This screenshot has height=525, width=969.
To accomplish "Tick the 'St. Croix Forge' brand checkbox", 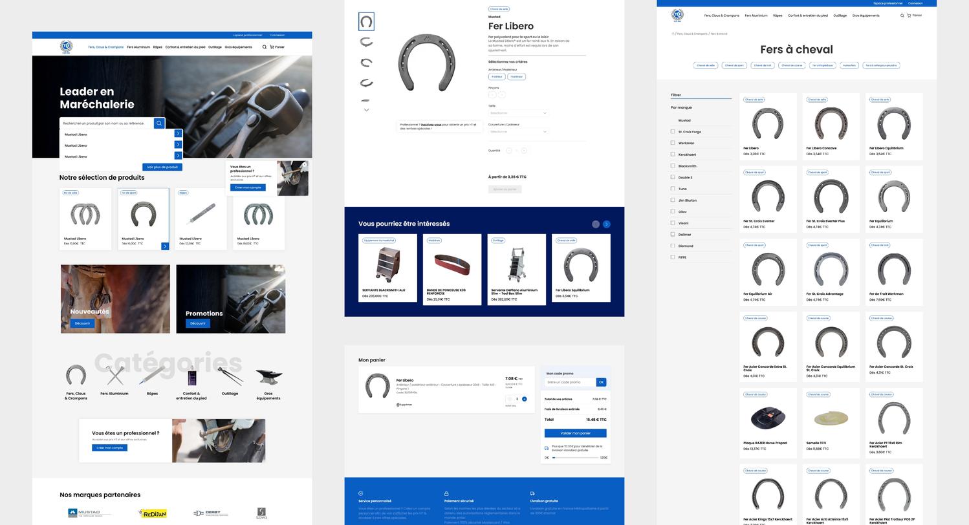I will point(673,131).
